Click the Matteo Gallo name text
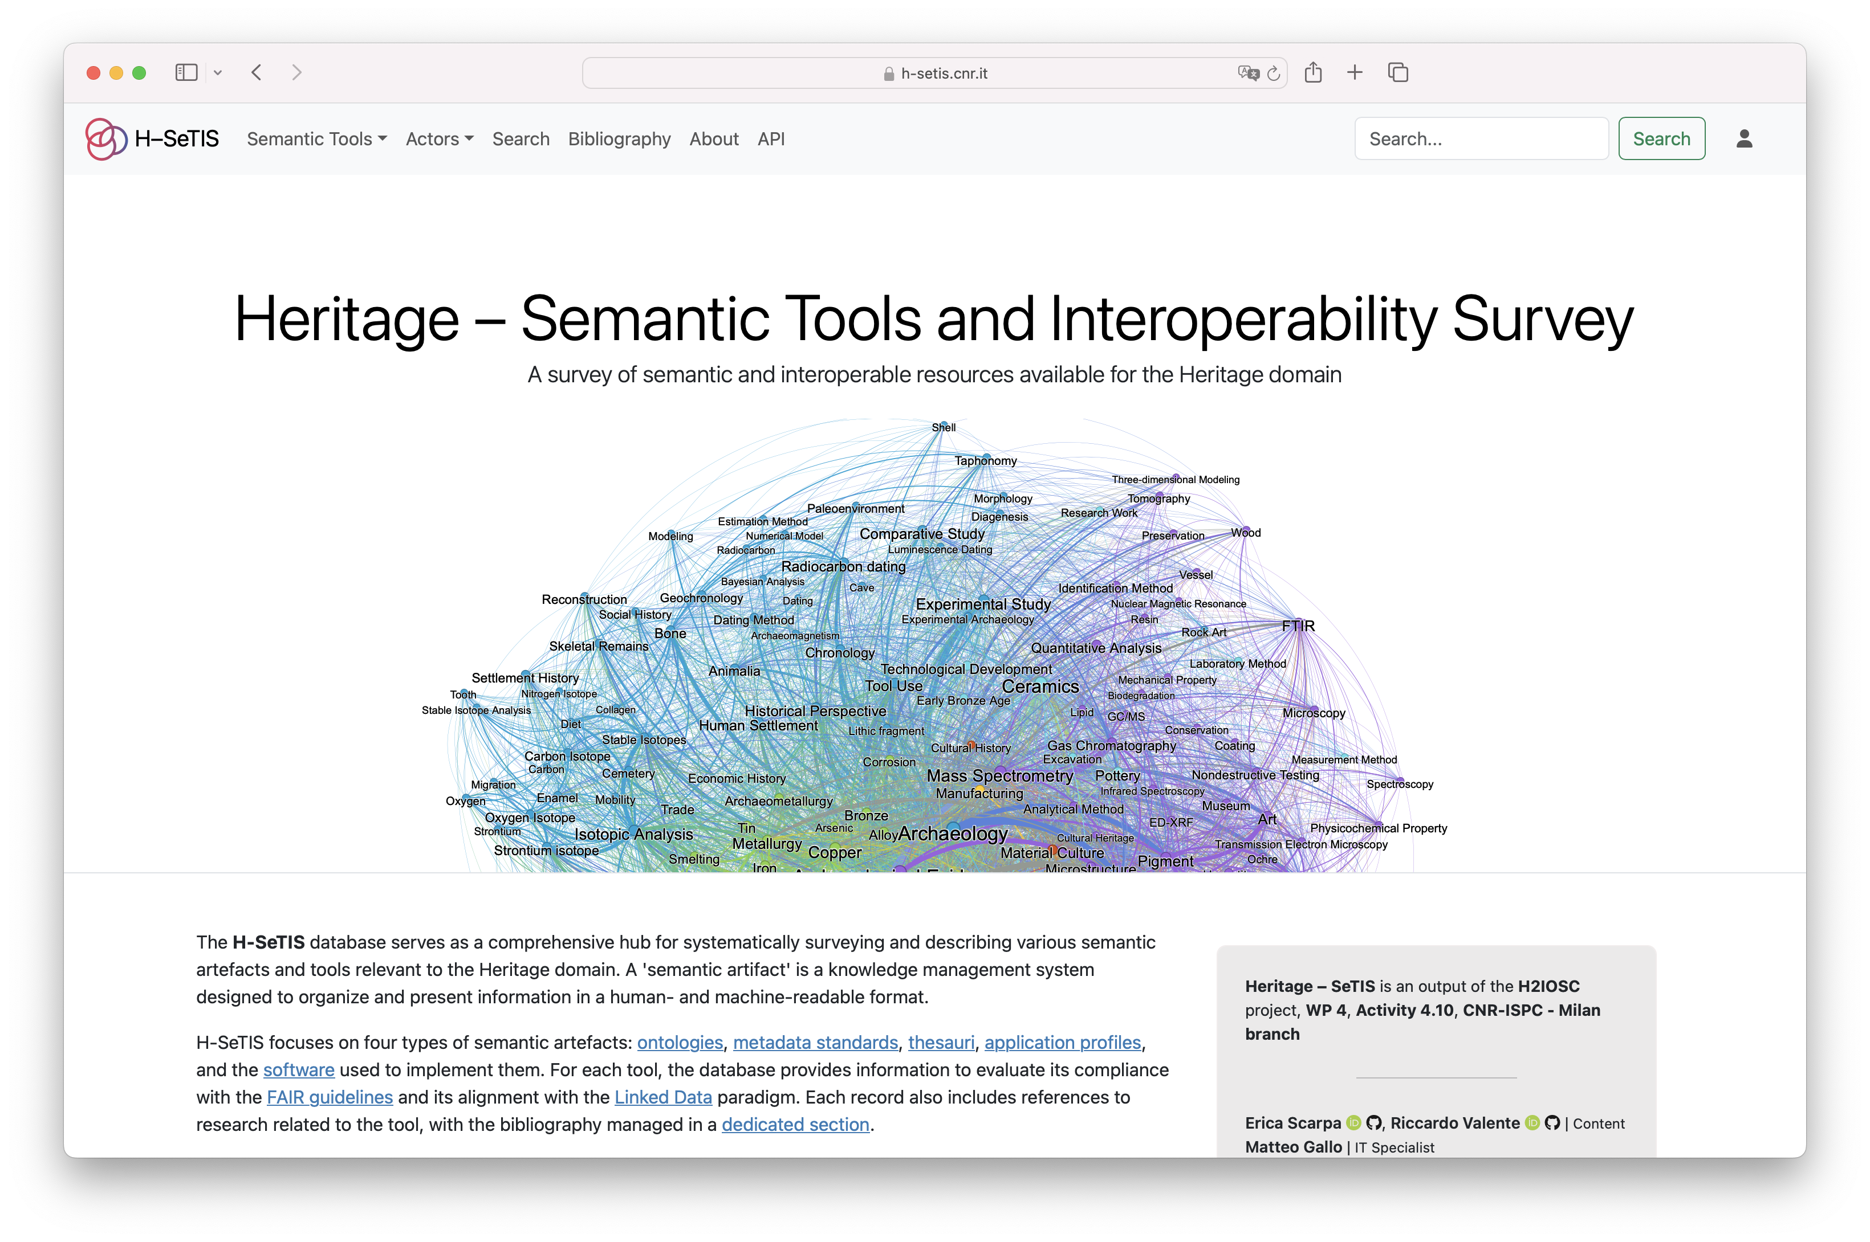The width and height of the screenshot is (1870, 1242). 1294,1147
